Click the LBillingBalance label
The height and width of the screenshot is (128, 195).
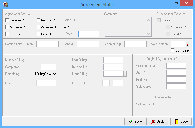45,74
